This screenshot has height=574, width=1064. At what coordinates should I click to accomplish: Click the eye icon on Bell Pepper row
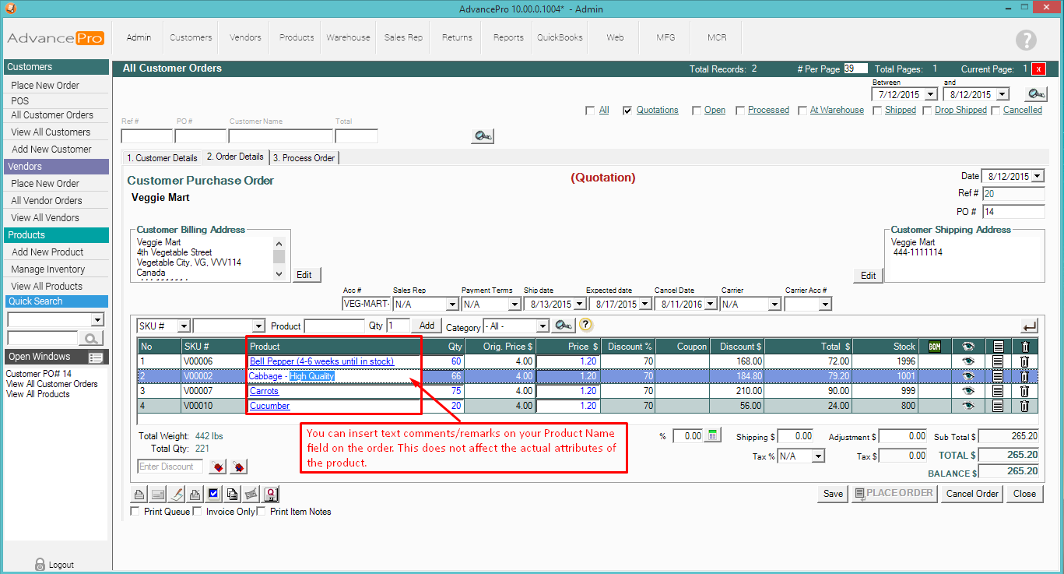[967, 361]
